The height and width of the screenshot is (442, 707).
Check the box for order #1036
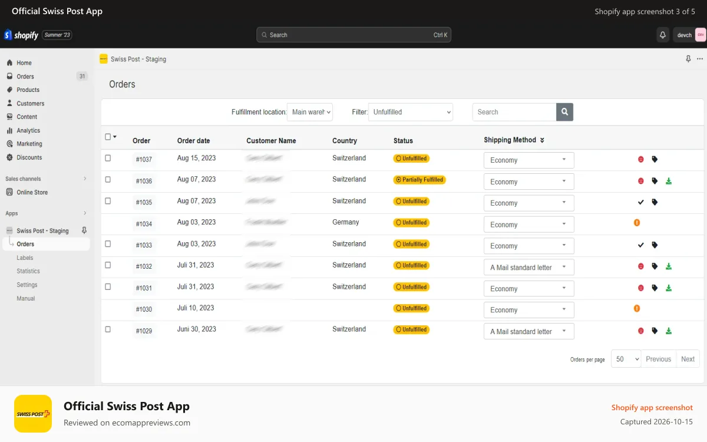click(x=108, y=179)
